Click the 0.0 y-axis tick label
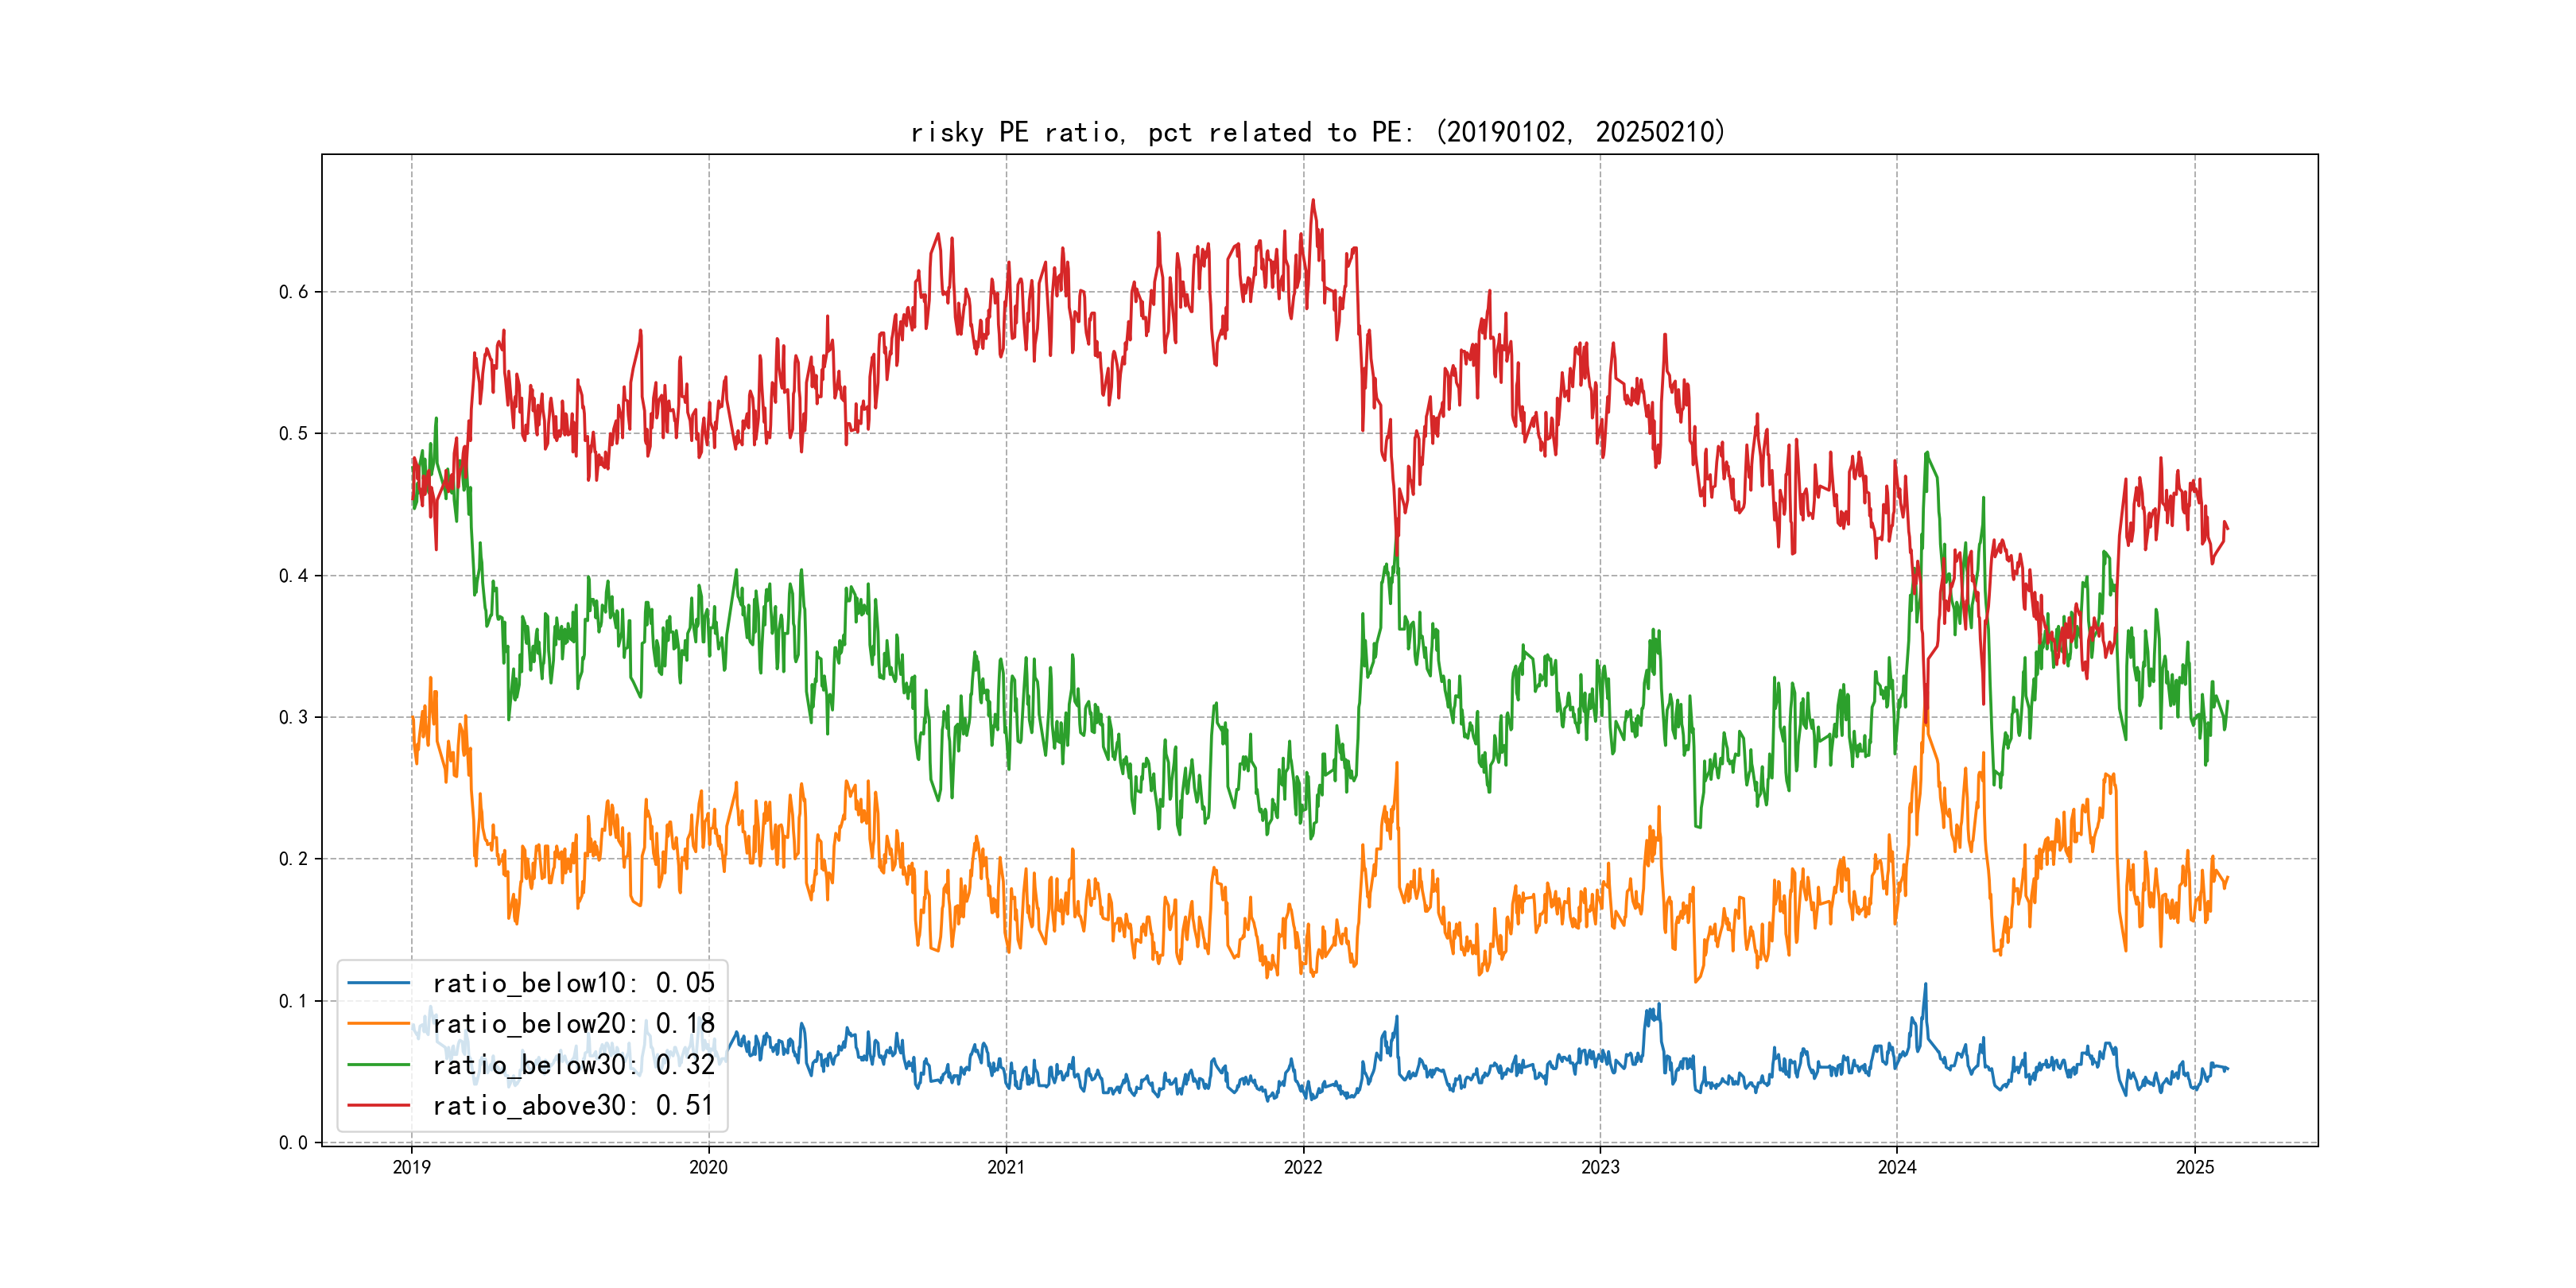 tap(293, 1143)
